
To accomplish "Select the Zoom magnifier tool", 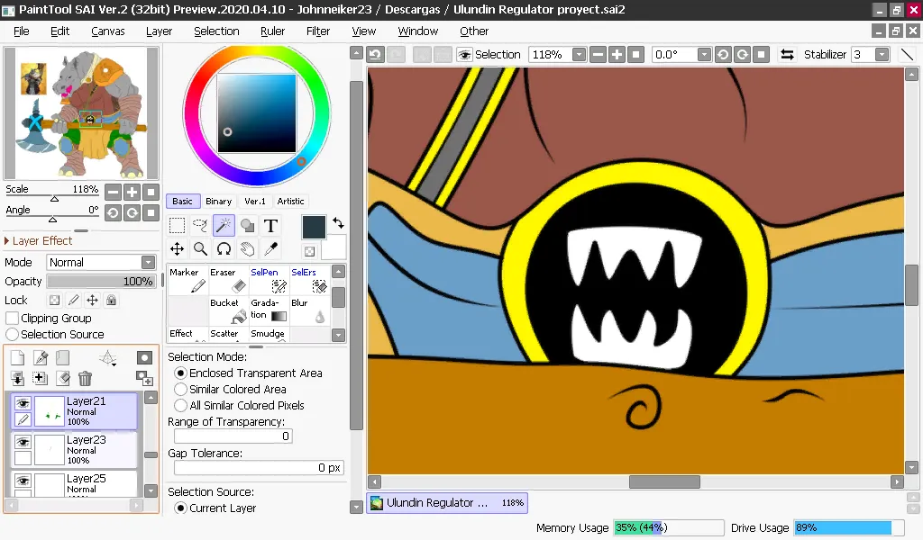I will [200, 249].
